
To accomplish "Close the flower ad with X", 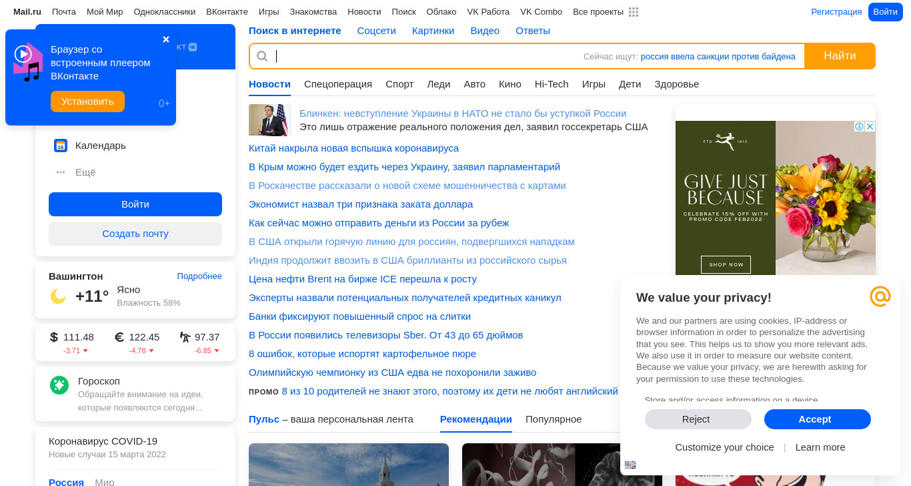I will pos(870,126).
